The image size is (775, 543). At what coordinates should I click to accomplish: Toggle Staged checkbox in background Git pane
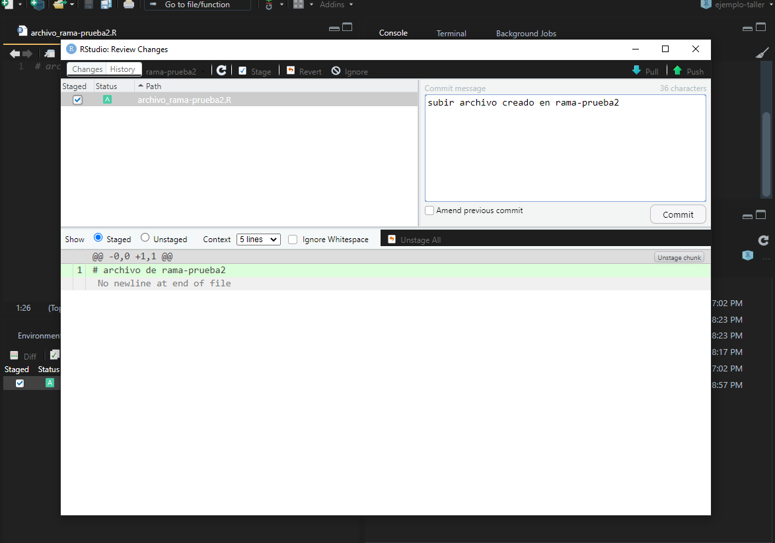(x=20, y=383)
